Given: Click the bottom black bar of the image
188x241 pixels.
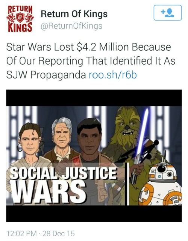Looking at the screenshot, I should click(94, 214).
